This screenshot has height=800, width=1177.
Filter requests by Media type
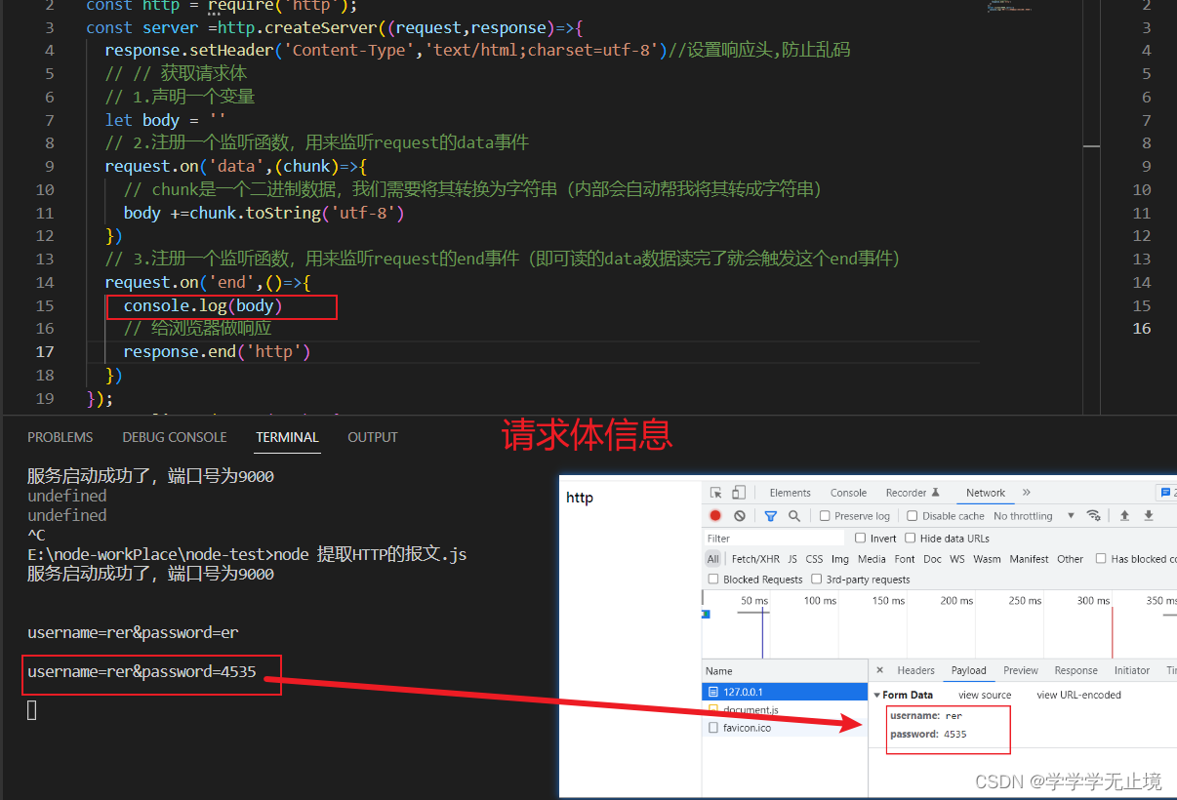(872, 559)
